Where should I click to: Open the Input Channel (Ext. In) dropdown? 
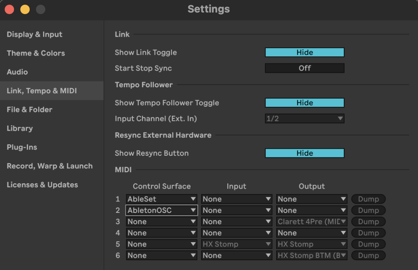(x=304, y=119)
